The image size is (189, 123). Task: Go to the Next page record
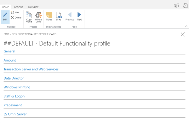[x=79, y=16]
